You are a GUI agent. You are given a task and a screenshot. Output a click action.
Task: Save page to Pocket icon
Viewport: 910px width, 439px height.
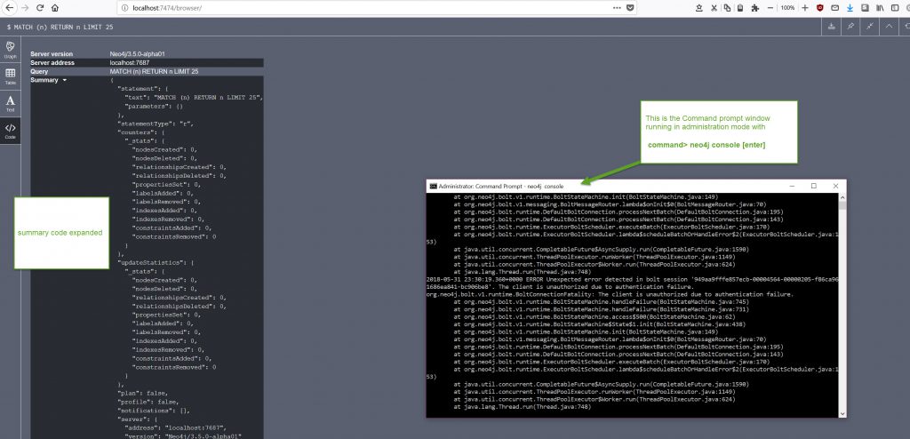(631, 7)
